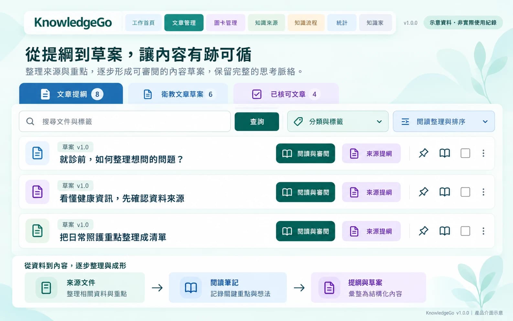Click the KnowledgeGo logo
Viewport: 513px width, 321px height.
tap(73, 22)
